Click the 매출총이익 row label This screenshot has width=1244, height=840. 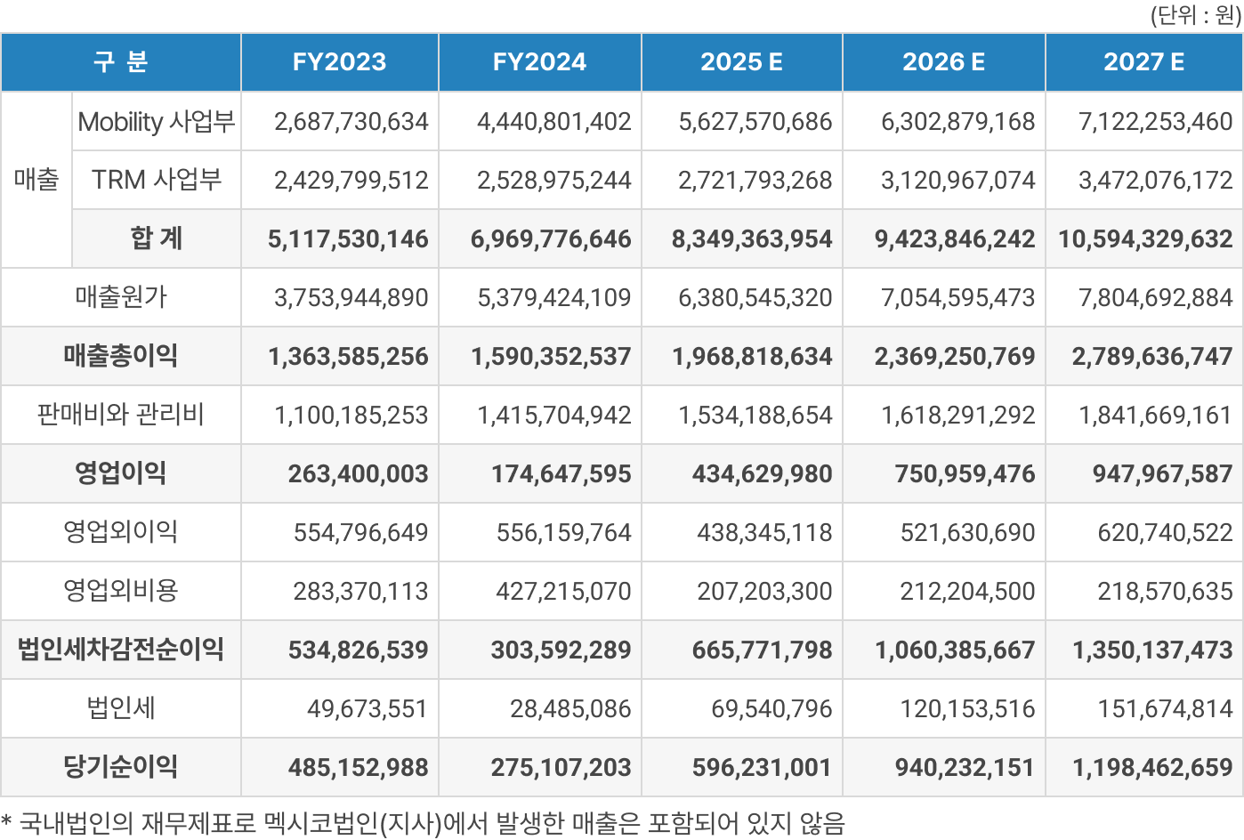point(121,356)
